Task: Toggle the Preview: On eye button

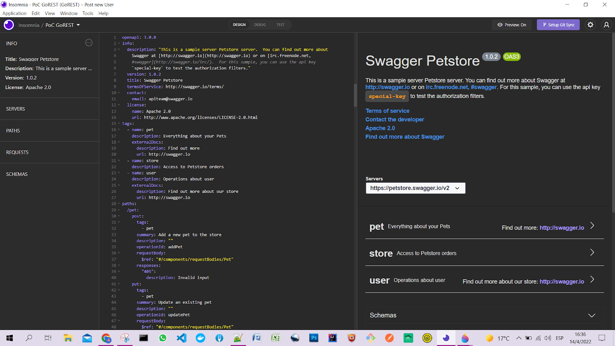Action: click(x=512, y=25)
